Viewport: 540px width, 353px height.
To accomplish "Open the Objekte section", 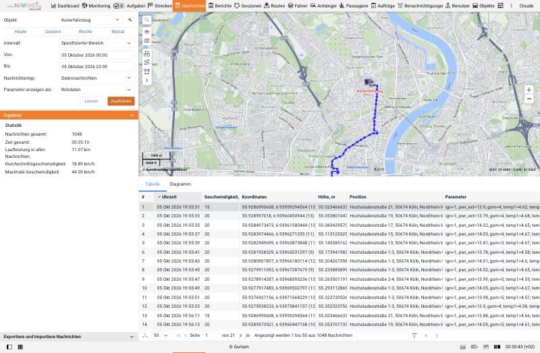I will pyautogui.click(x=483, y=5).
